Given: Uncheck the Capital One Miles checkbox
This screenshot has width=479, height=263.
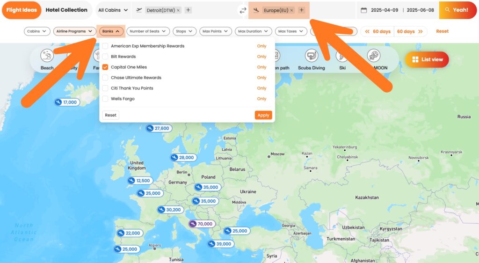Looking at the screenshot, I should click(x=105, y=67).
